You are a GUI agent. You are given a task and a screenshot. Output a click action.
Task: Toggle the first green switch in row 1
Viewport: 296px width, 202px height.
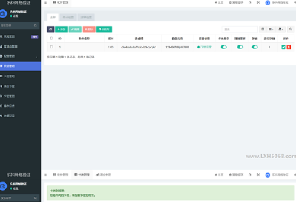click(x=223, y=47)
